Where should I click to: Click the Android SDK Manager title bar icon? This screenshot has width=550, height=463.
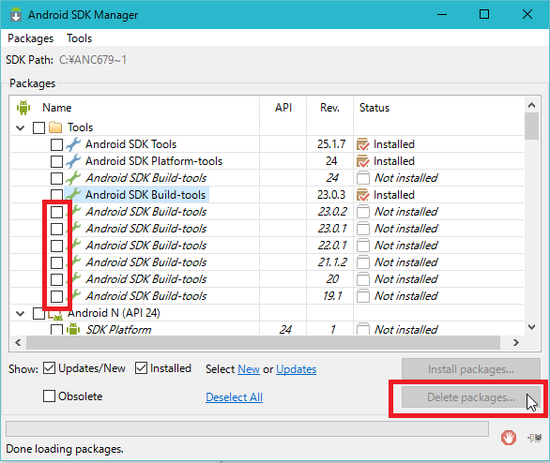click(x=16, y=15)
